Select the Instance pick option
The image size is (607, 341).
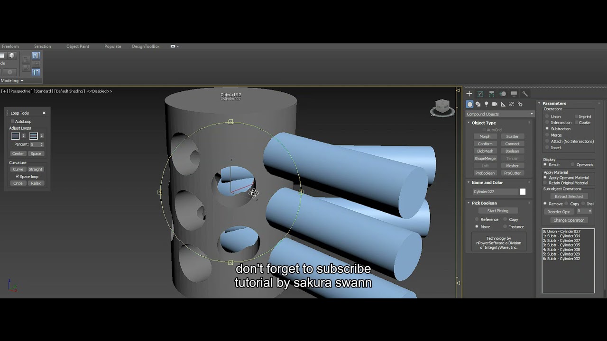[x=505, y=227]
